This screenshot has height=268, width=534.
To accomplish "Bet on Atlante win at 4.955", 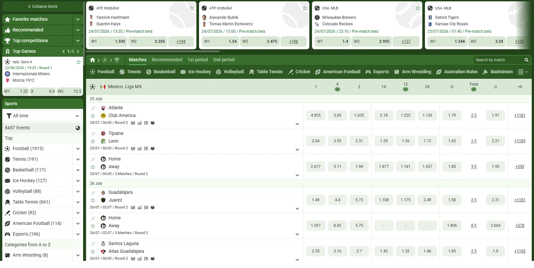I will (316, 116).
